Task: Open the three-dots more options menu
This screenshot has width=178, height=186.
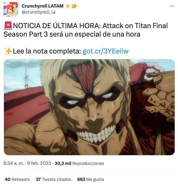Action: tap(172, 6)
